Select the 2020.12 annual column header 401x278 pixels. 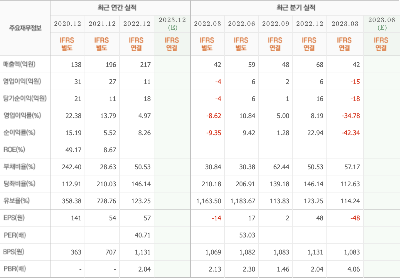click(68, 24)
